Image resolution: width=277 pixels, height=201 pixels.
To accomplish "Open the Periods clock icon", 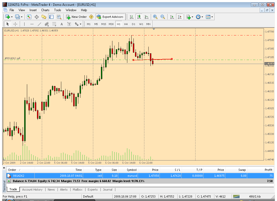I will pyautogui.click(x=198, y=17).
